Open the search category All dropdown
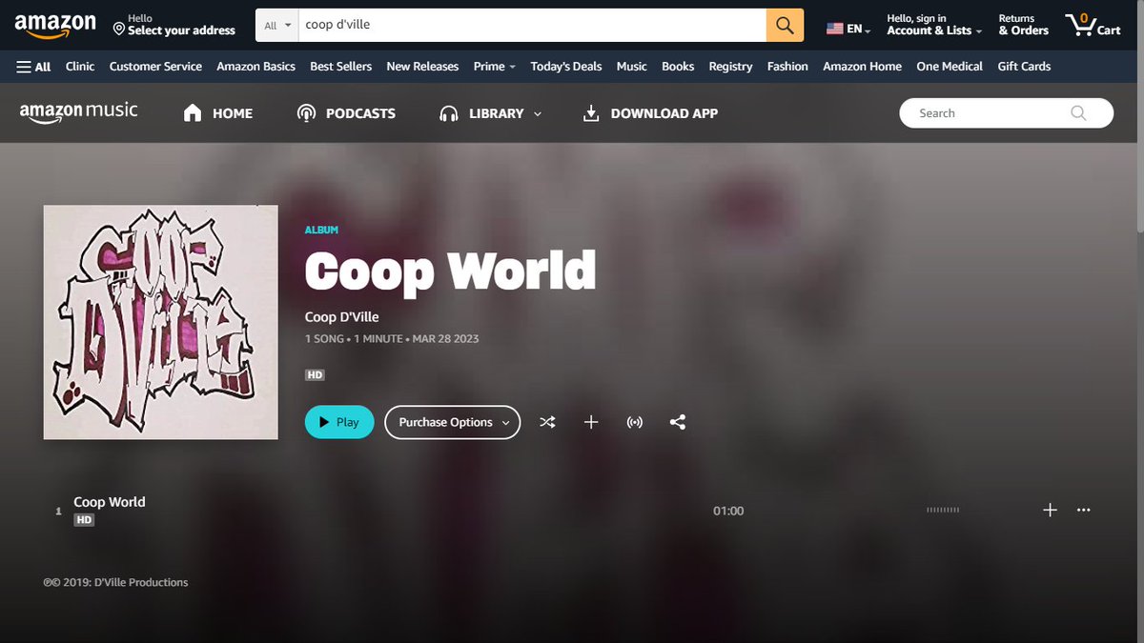This screenshot has height=643, width=1144. point(277,26)
